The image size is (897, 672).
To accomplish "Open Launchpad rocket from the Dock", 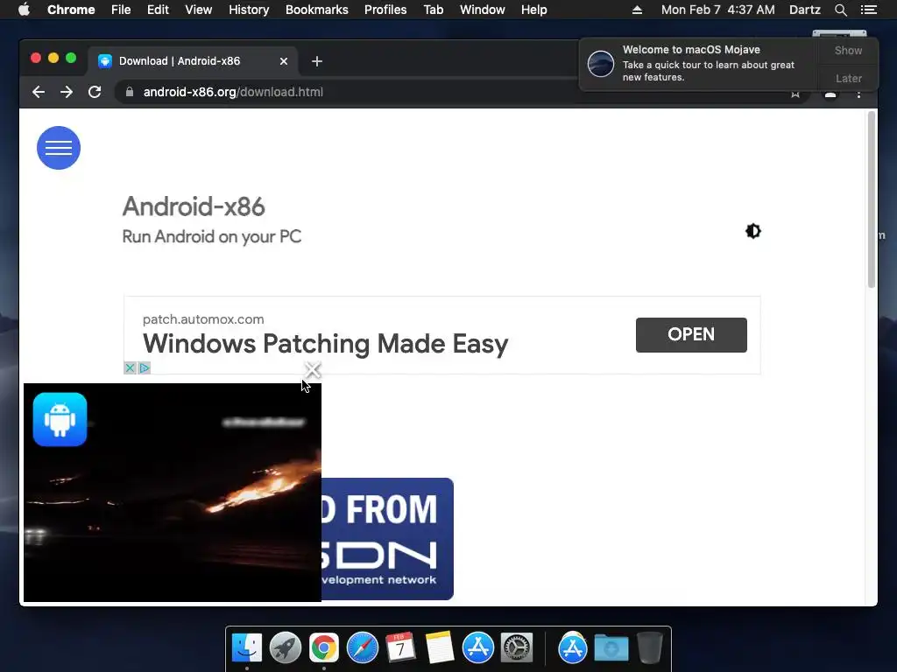I will click(x=285, y=648).
